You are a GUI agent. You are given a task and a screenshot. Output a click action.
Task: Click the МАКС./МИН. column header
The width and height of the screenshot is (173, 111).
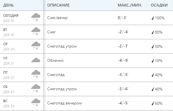(130, 5)
